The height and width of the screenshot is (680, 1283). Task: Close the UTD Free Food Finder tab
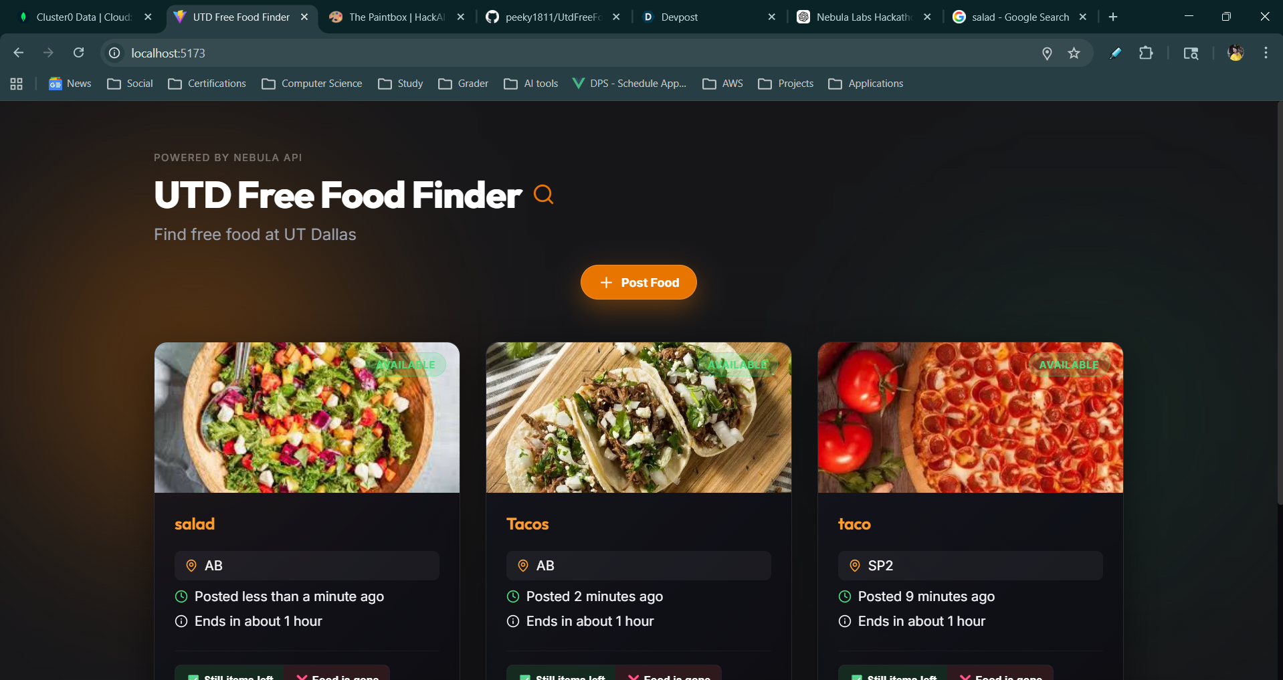click(x=304, y=17)
